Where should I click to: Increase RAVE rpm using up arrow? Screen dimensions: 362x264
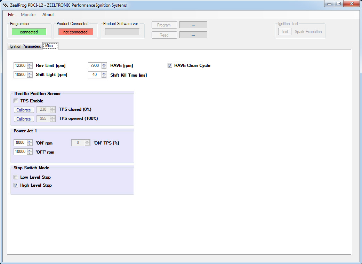[104, 64]
